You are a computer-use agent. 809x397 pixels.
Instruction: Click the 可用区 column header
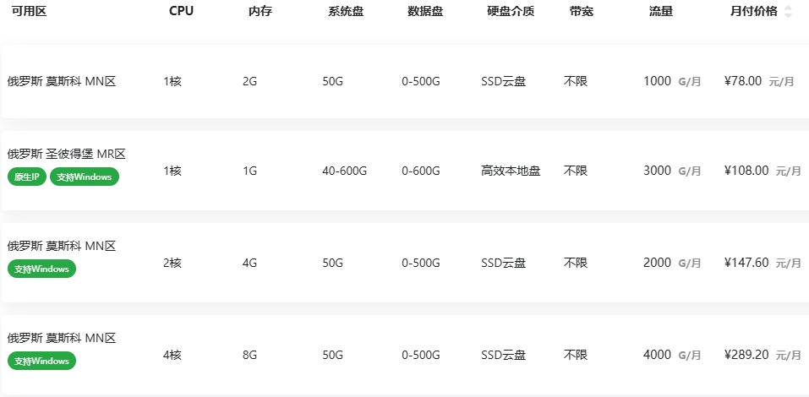click(x=28, y=12)
